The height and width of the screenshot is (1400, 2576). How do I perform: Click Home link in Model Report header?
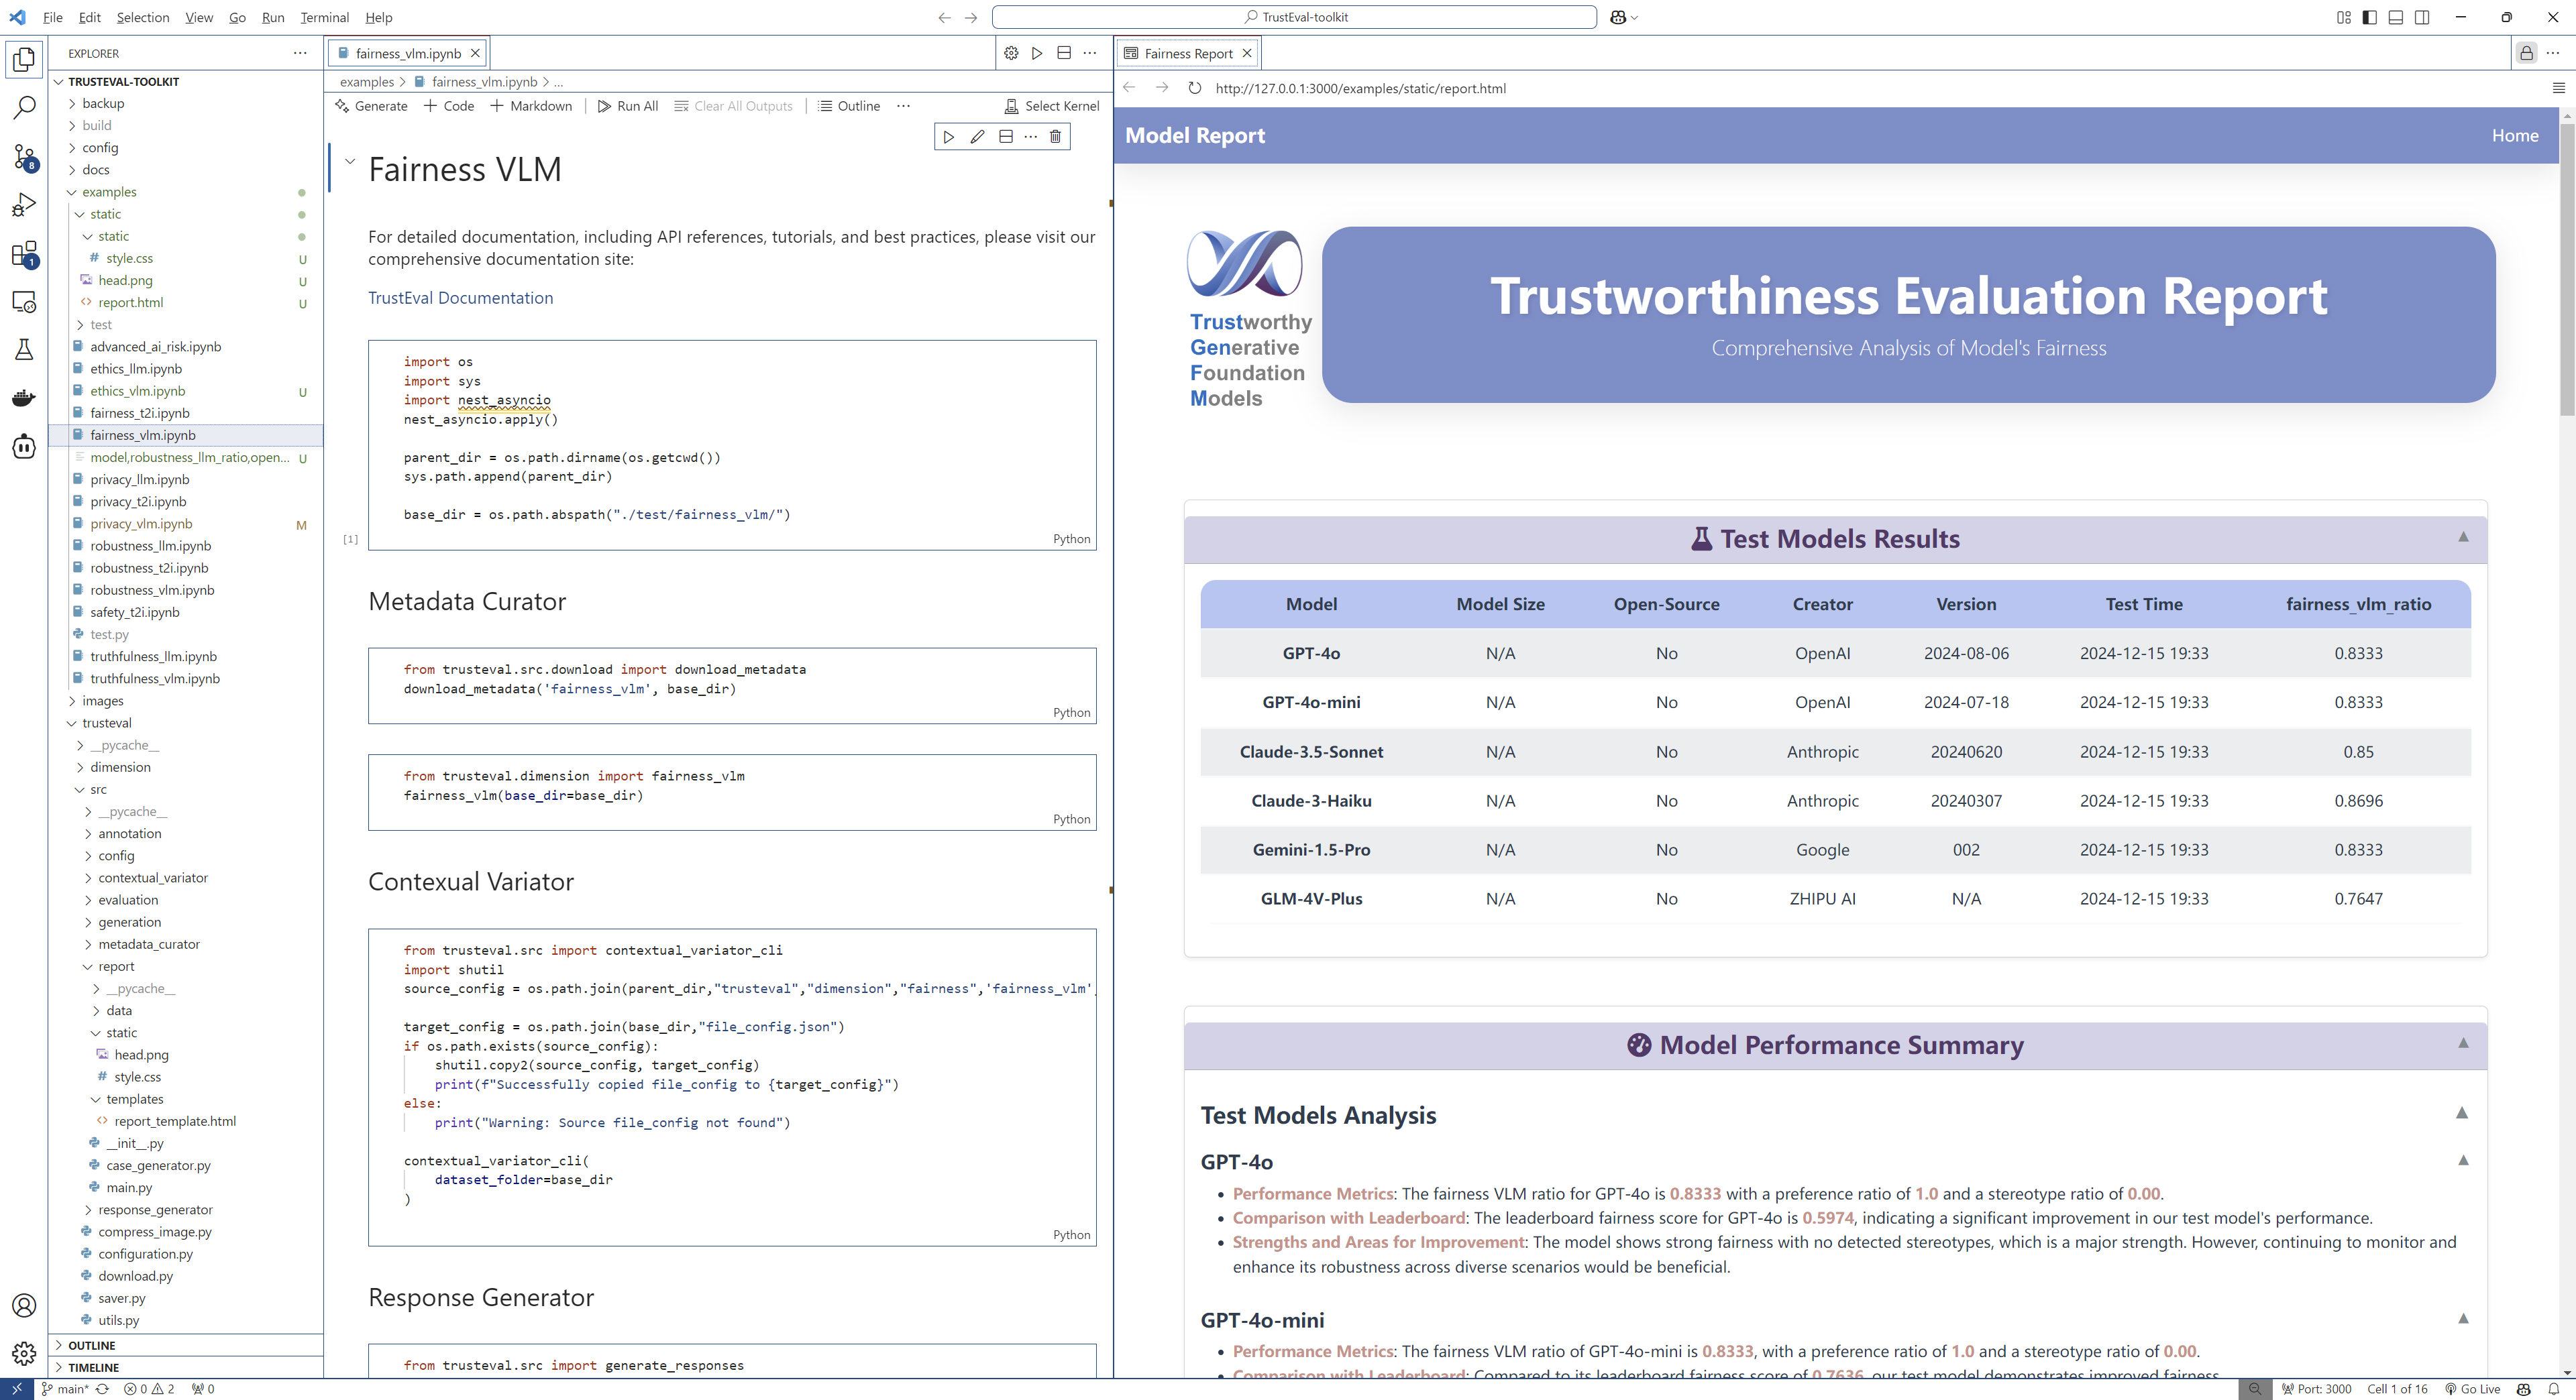pyautogui.click(x=2514, y=135)
